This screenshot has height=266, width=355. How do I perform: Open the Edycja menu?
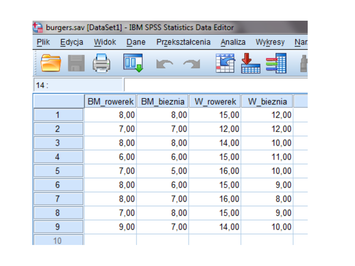pos(72,42)
